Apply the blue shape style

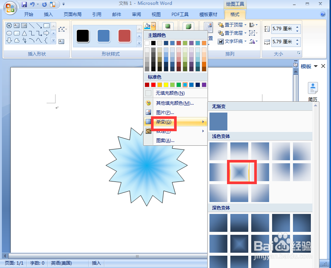tap(104, 36)
